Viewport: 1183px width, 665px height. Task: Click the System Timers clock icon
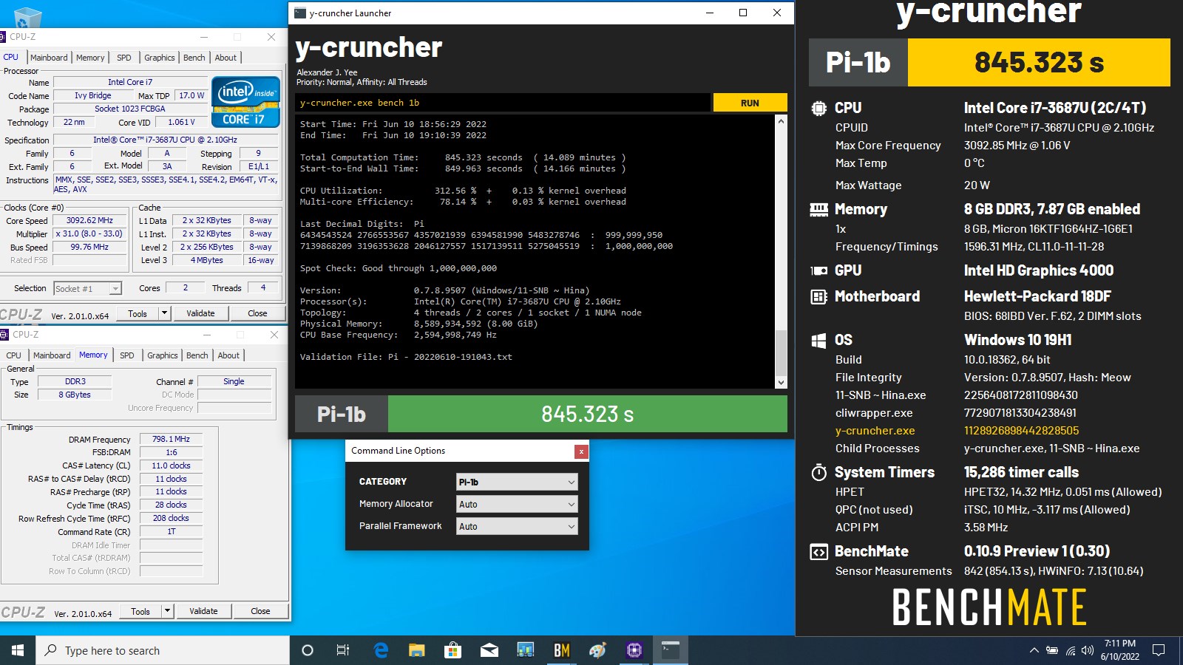[x=819, y=473]
